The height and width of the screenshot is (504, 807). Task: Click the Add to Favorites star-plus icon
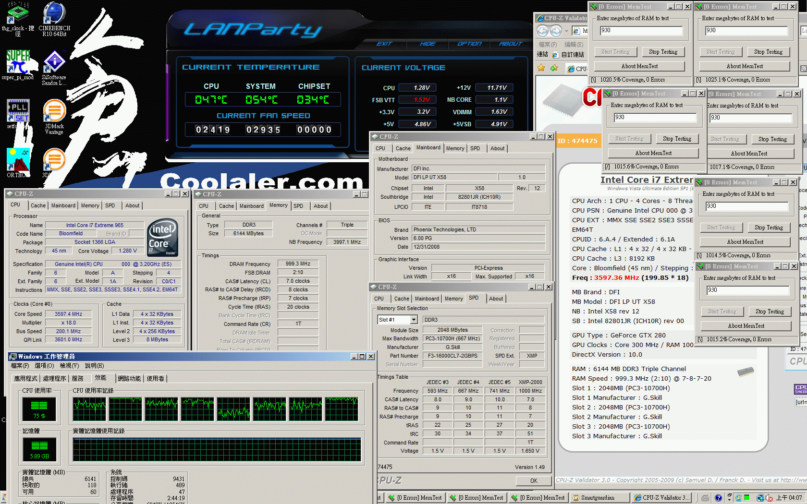[554, 68]
